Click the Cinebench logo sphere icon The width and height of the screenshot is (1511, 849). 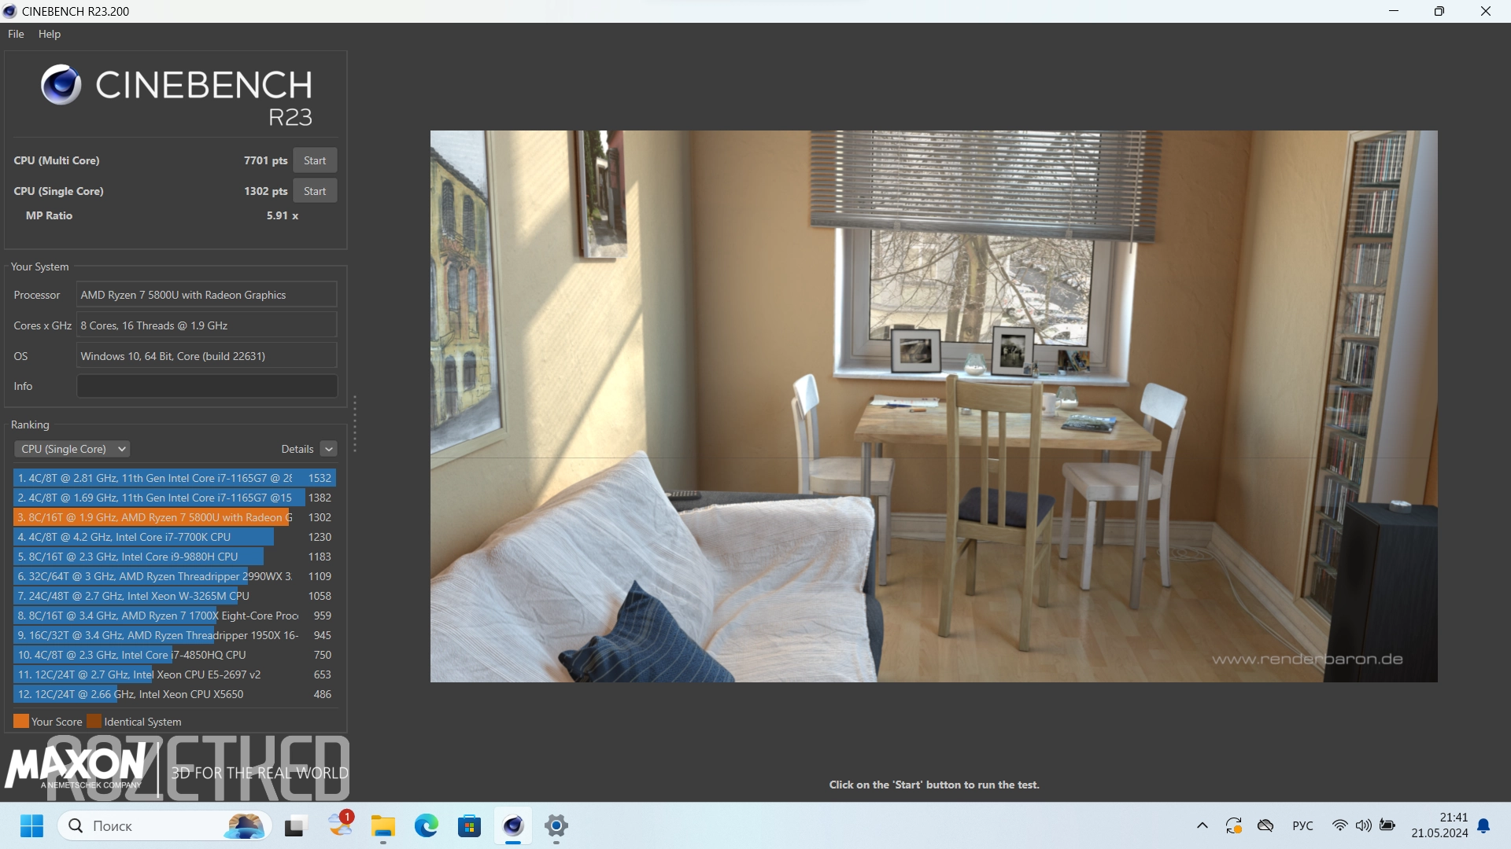(x=61, y=85)
